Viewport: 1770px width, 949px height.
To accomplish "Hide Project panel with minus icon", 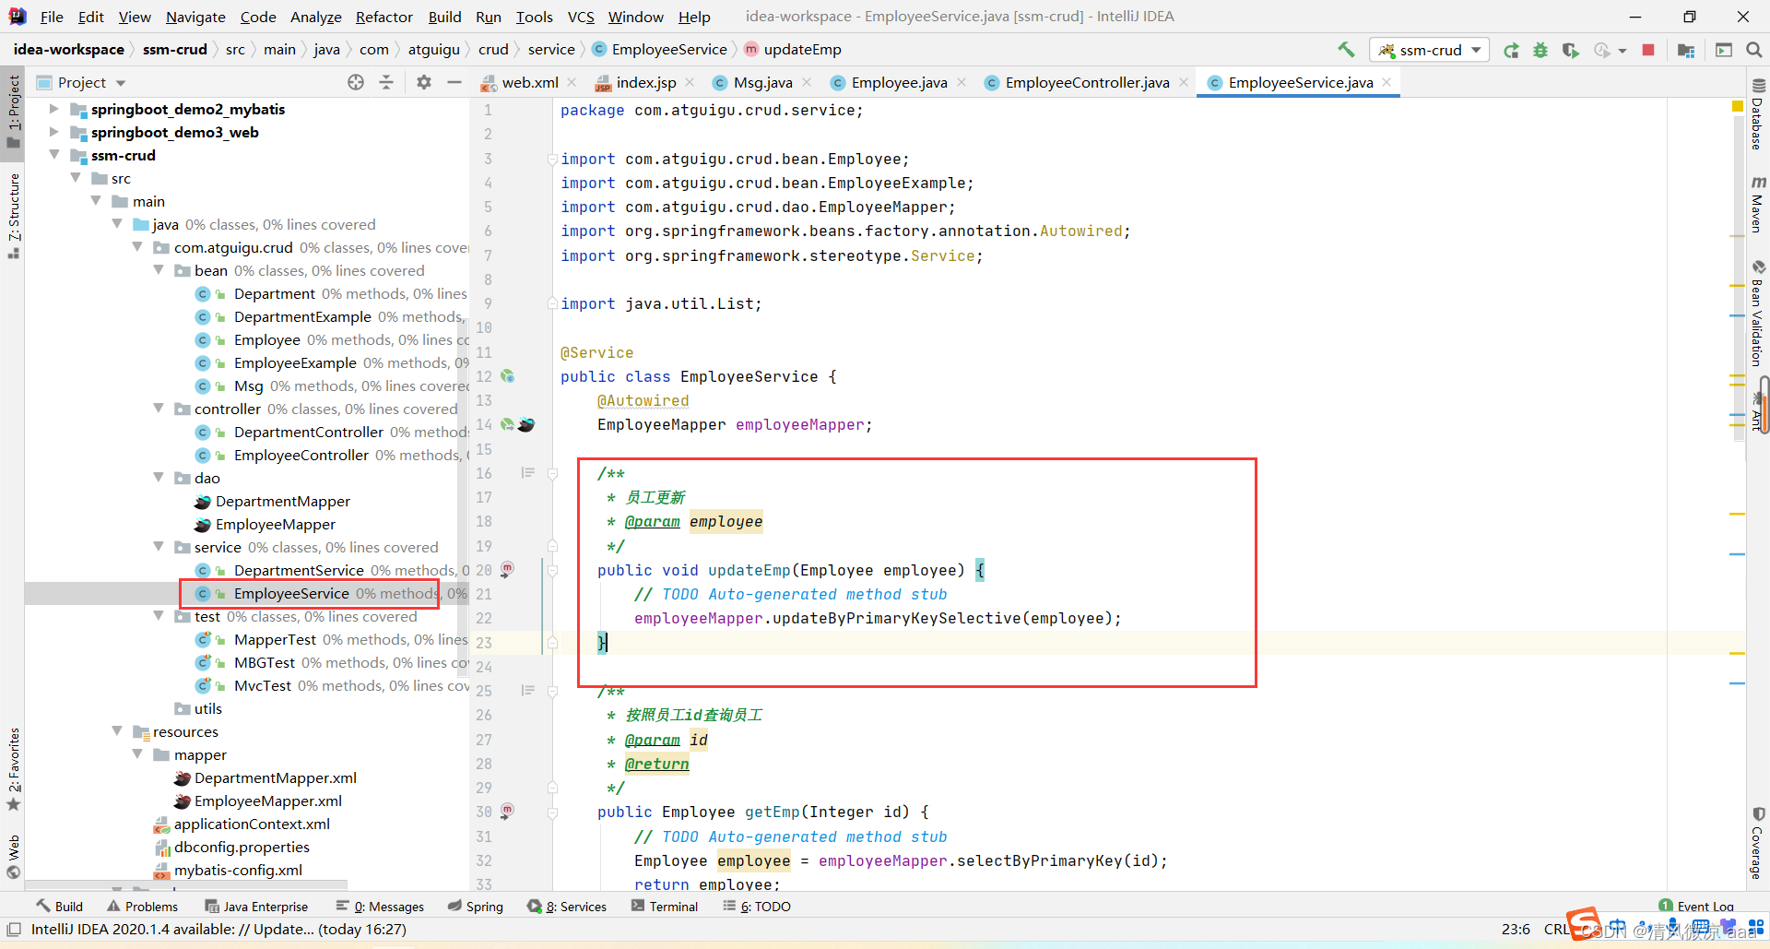I will (x=454, y=82).
